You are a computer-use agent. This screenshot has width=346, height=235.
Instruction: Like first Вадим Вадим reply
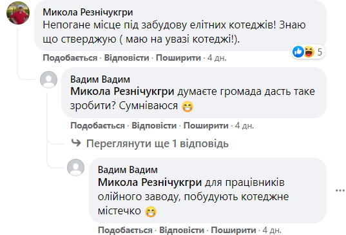click(x=97, y=125)
